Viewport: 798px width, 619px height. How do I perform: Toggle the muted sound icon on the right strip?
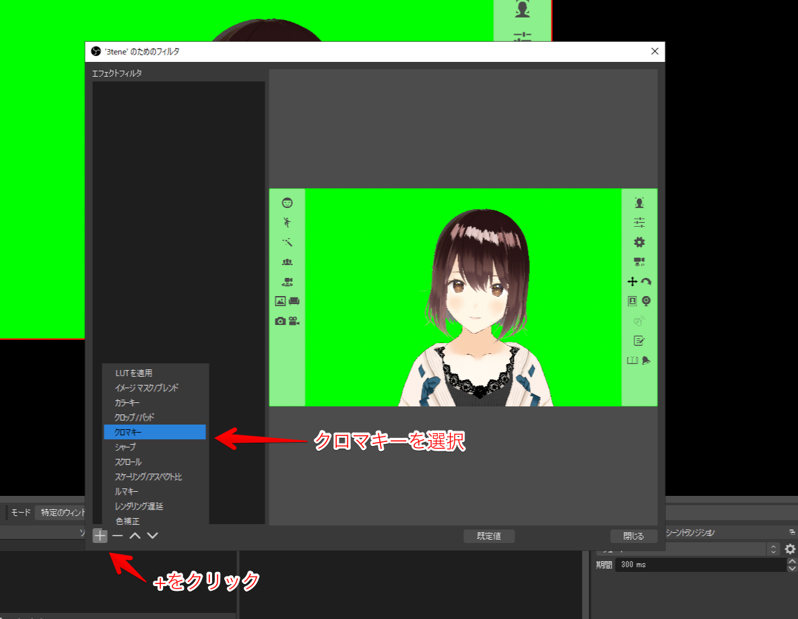pos(639,321)
